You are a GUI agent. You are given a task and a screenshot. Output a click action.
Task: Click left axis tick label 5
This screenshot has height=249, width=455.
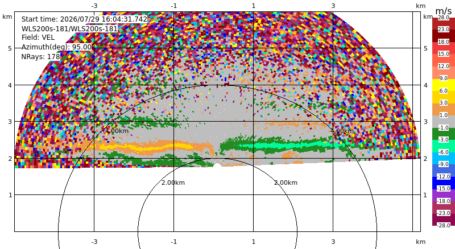tap(10, 48)
